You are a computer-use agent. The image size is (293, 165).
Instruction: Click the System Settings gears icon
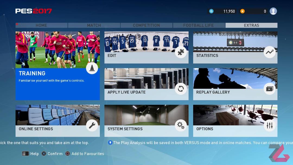(x=181, y=125)
